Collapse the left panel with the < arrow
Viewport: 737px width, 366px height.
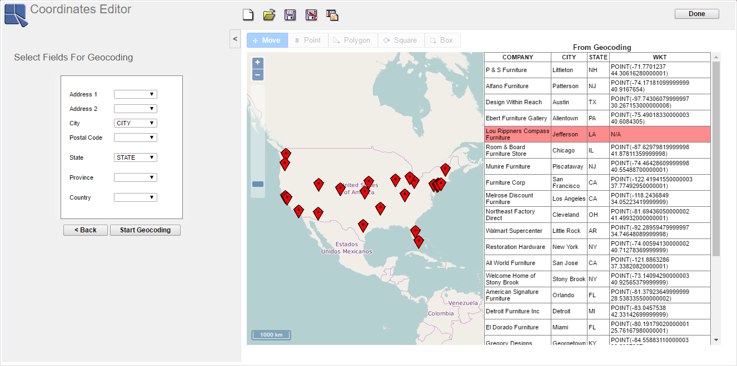click(x=235, y=39)
